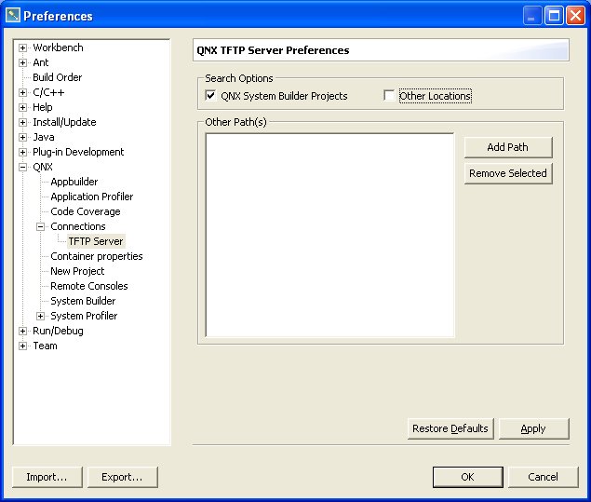591x502 pixels.
Task: Click the Add Path button
Action: (x=507, y=147)
